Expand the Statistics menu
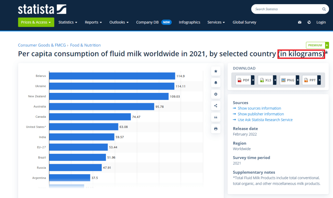333x198 pixels. pos(68,22)
